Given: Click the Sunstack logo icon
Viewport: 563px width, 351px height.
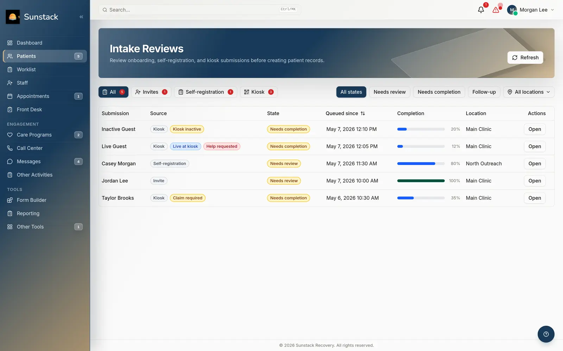Looking at the screenshot, I should tap(13, 17).
